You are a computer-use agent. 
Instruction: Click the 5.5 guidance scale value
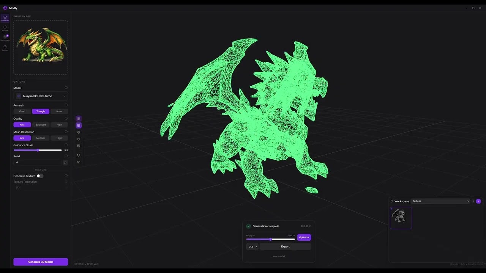[66, 150]
